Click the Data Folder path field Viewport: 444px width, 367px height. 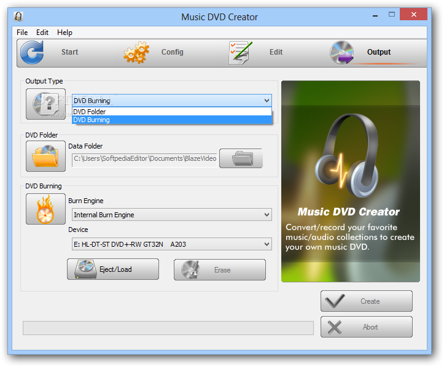[144, 159]
